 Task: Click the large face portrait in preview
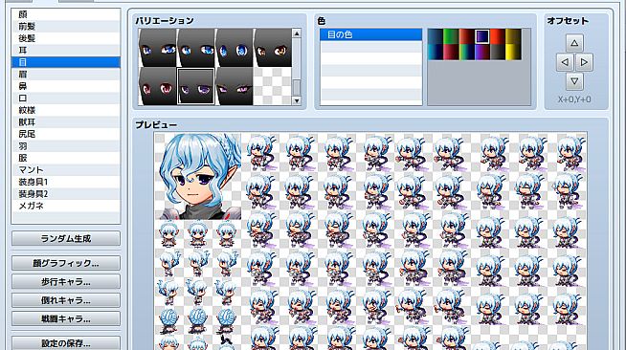pyautogui.click(x=198, y=176)
